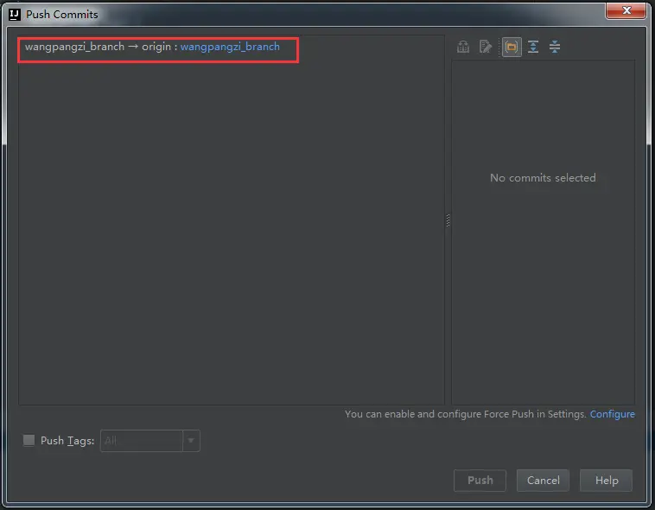Open the Configure Force Push link
The image size is (655, 510).
click(612, 414)
